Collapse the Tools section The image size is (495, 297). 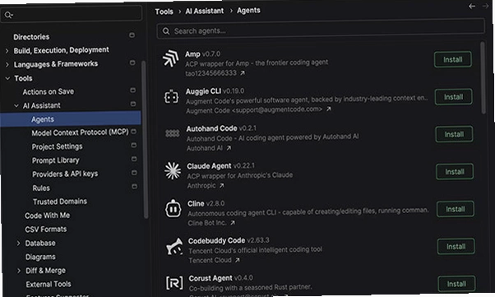click(x=7, y=78)
